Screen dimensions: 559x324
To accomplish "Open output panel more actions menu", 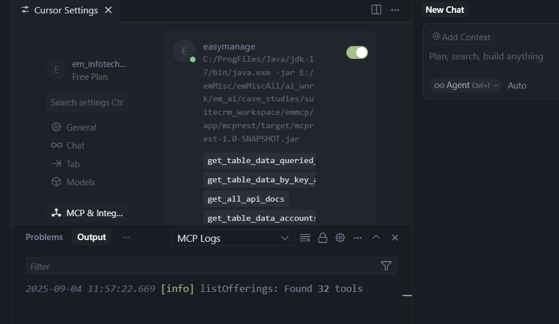I will coord(357,238).
